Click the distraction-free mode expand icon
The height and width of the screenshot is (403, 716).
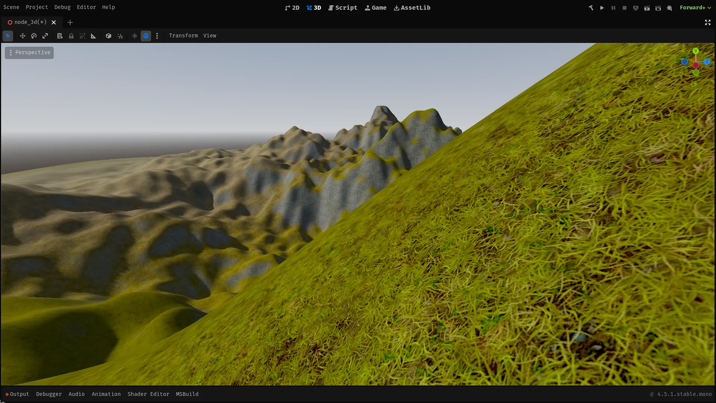[x=707, y=22]
